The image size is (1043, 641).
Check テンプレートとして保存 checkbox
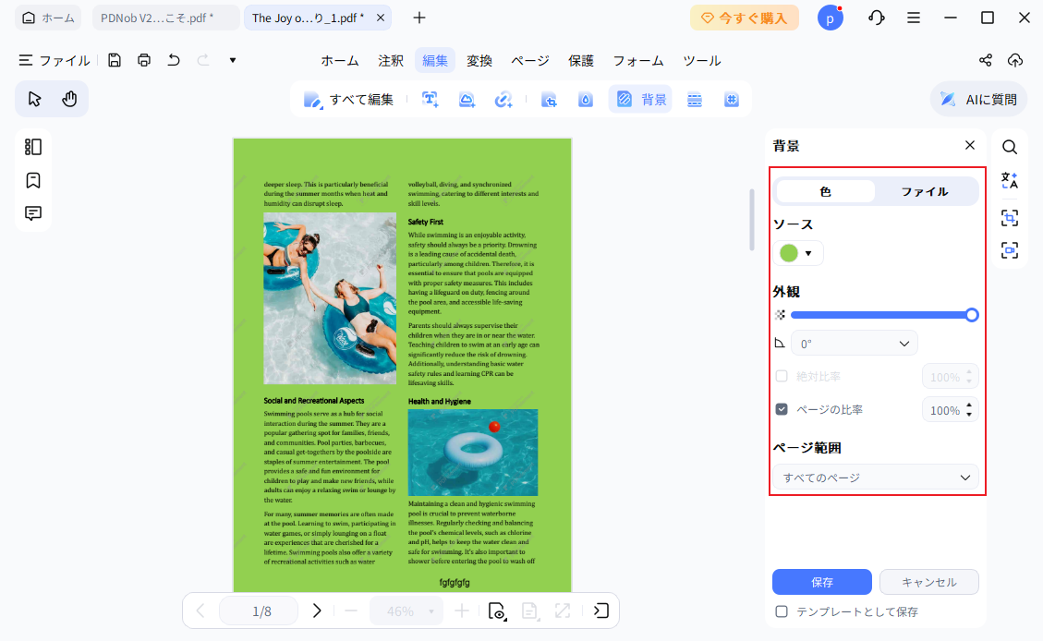[x=782, y=611]
